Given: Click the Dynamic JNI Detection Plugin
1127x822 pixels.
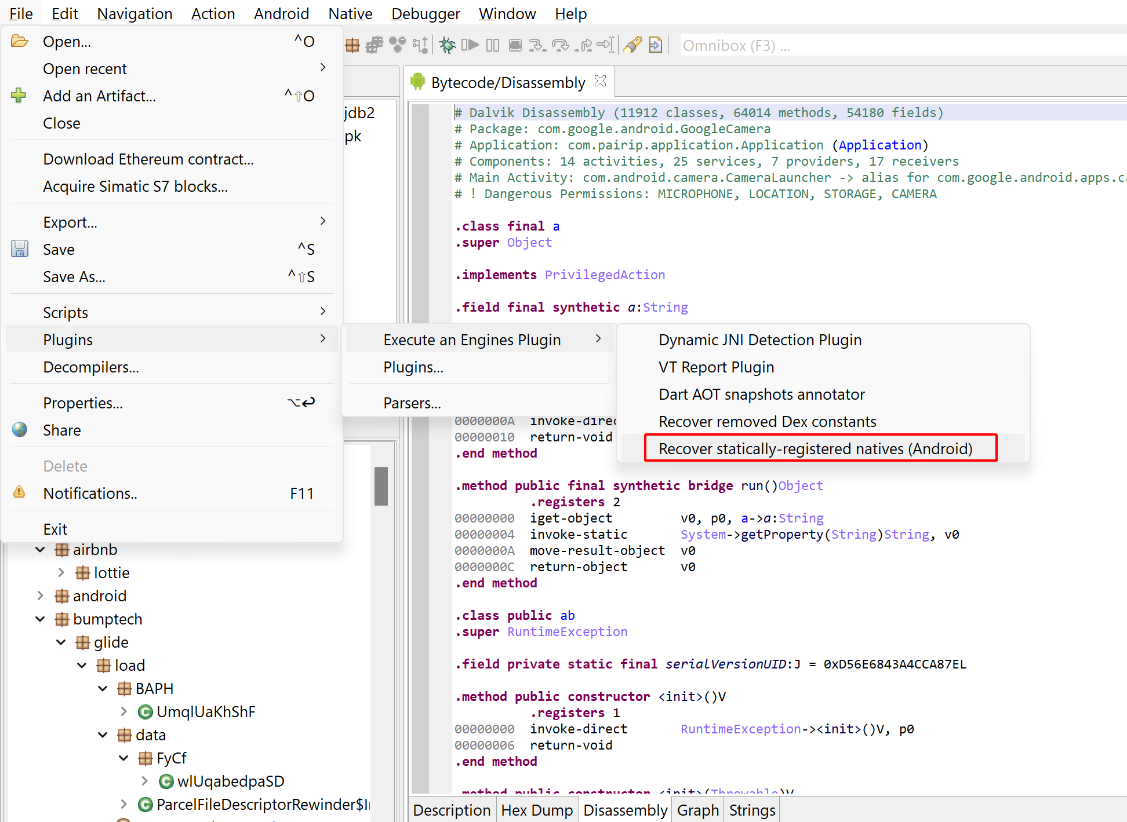Looking at the screenshot, I should click(759, 339).
